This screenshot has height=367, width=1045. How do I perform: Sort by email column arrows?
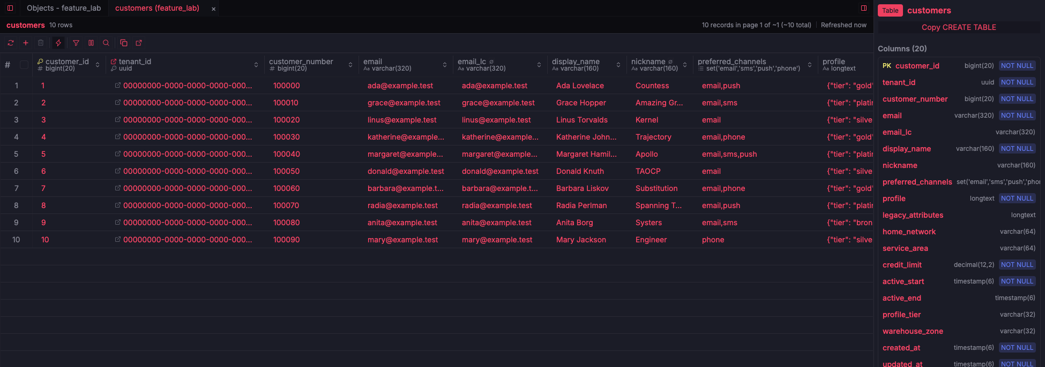(x=445, y=65)
